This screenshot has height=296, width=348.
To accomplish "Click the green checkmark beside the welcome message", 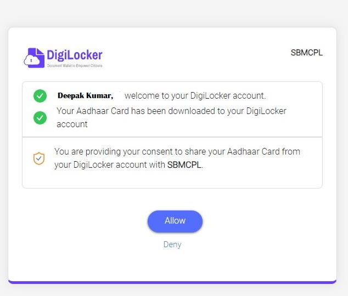I will pyautogui.click(x=40, y=96).
